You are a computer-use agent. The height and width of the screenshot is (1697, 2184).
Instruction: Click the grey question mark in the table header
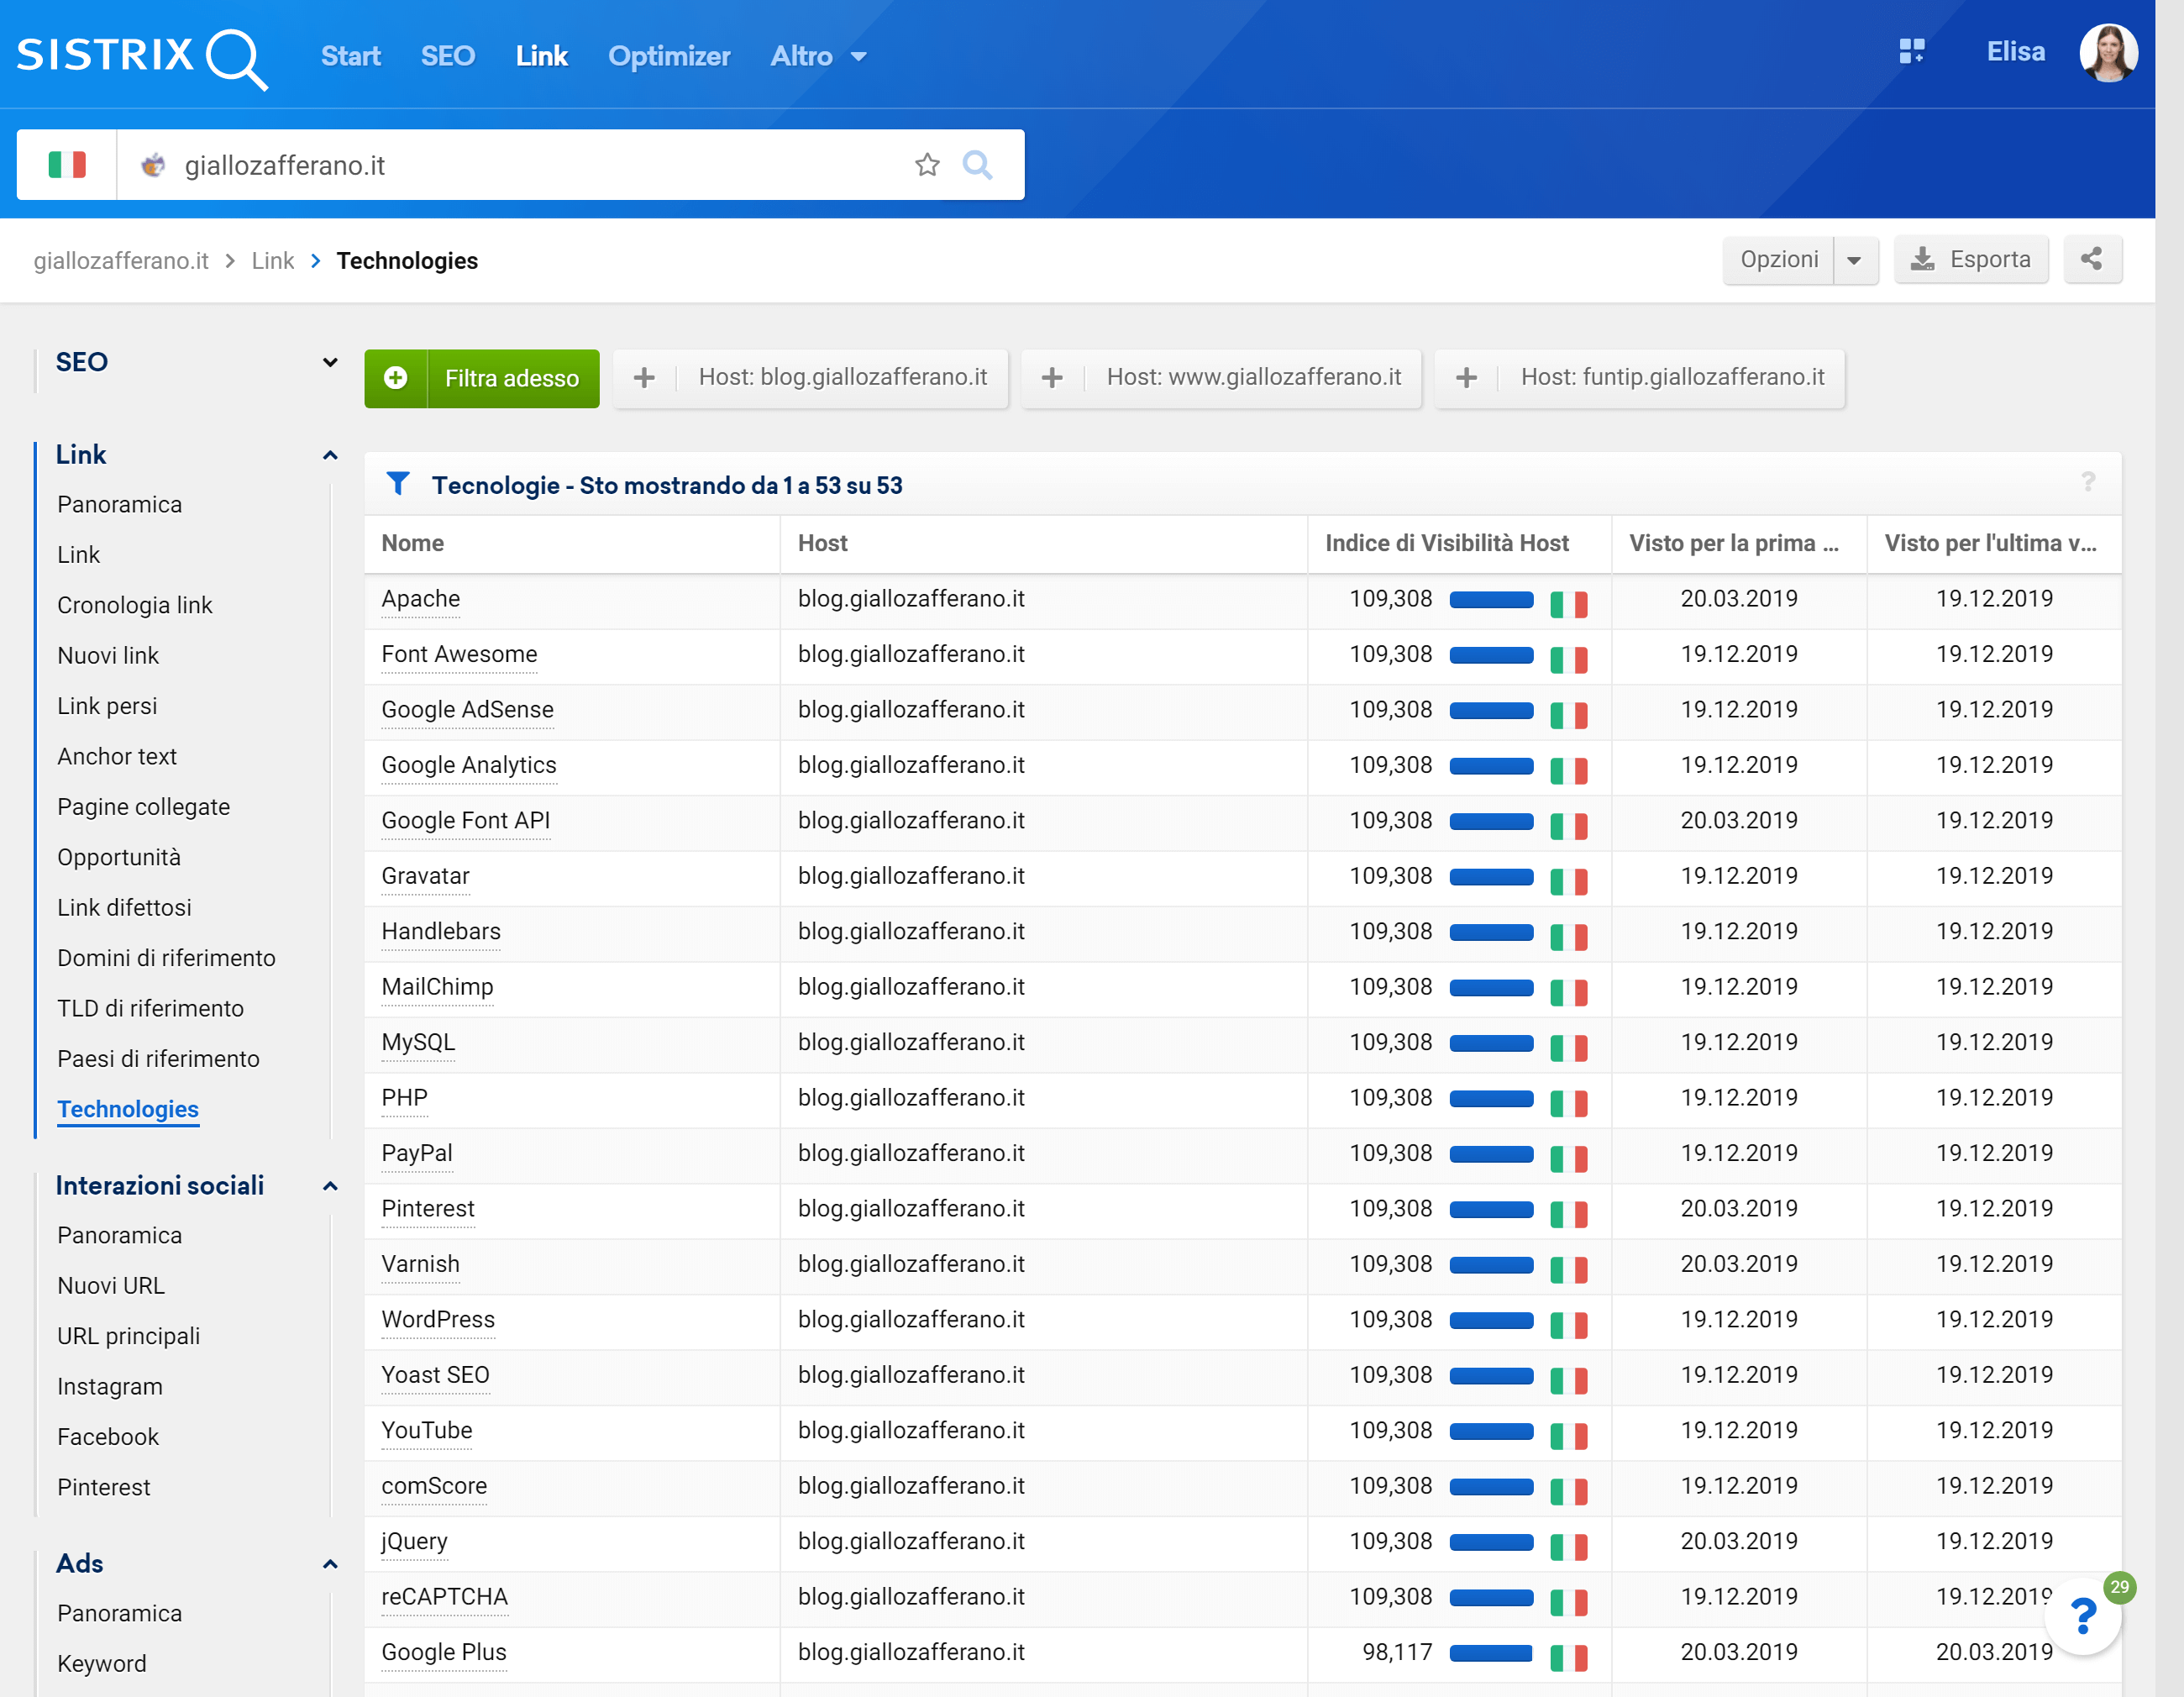pyautogui.click(x=2088, y=482)
